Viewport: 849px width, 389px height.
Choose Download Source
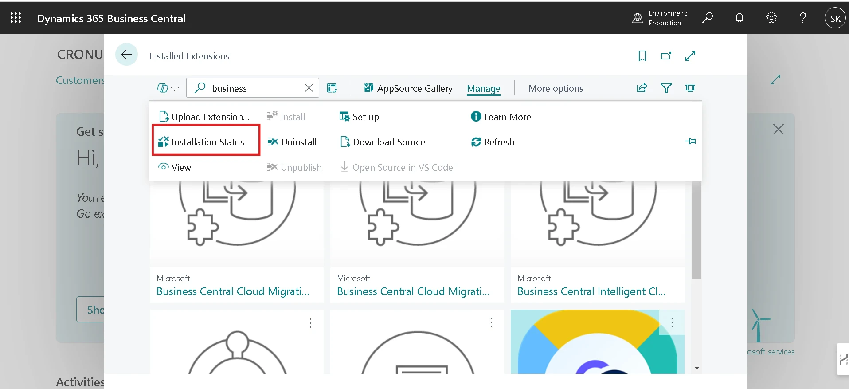(382, 142)
